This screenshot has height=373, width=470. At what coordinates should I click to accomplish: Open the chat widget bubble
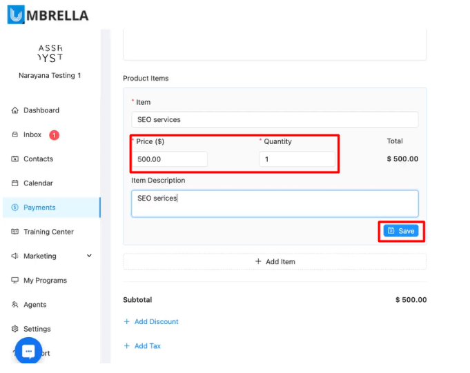pyautogui.click(x=28, y=351)
